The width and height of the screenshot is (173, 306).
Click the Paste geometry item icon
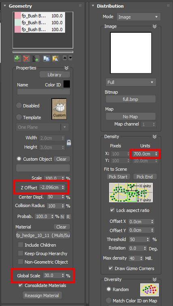(x=55, y=59)
